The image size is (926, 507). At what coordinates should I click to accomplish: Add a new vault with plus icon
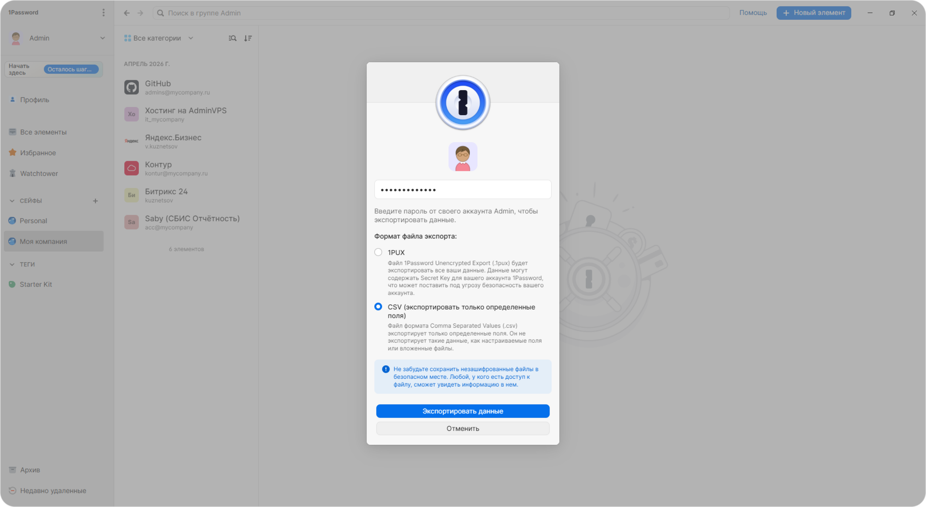click(95, 201)
